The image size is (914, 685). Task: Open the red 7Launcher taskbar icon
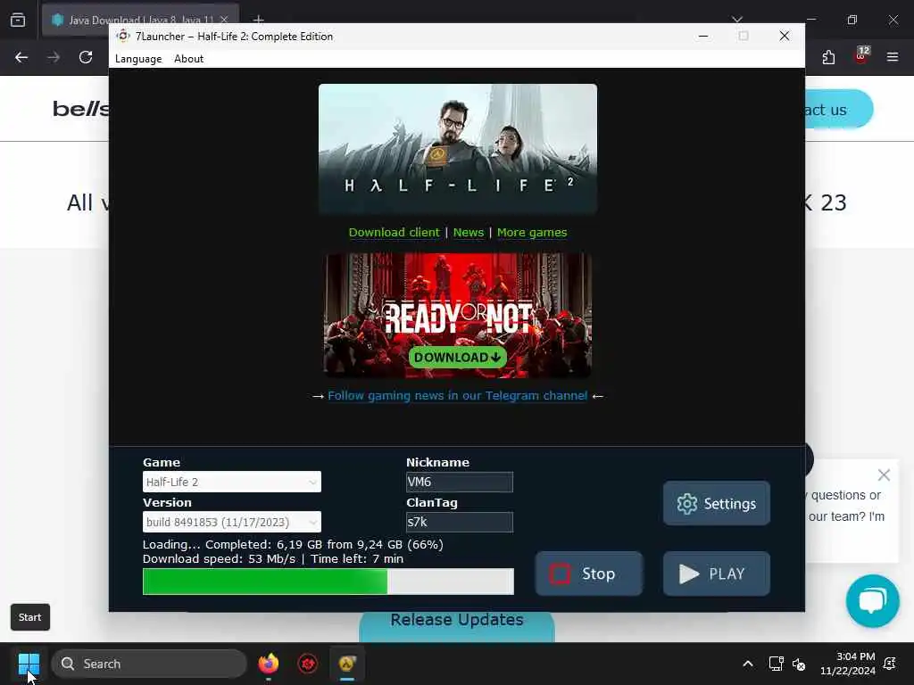[308, 664]
